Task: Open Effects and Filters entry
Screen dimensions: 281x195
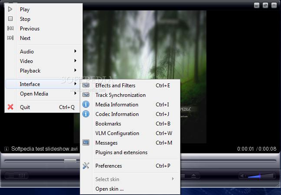Action: pyautogui.click(x=131, y=85)
